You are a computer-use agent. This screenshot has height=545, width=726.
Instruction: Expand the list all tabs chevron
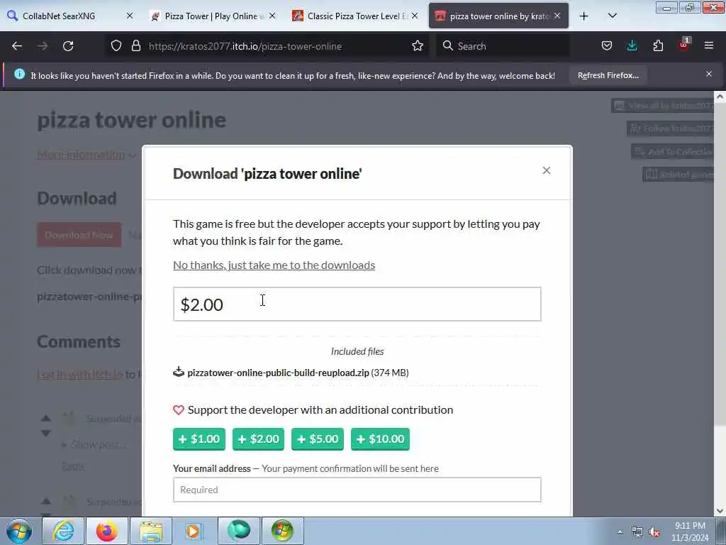[x=612, y=16]
